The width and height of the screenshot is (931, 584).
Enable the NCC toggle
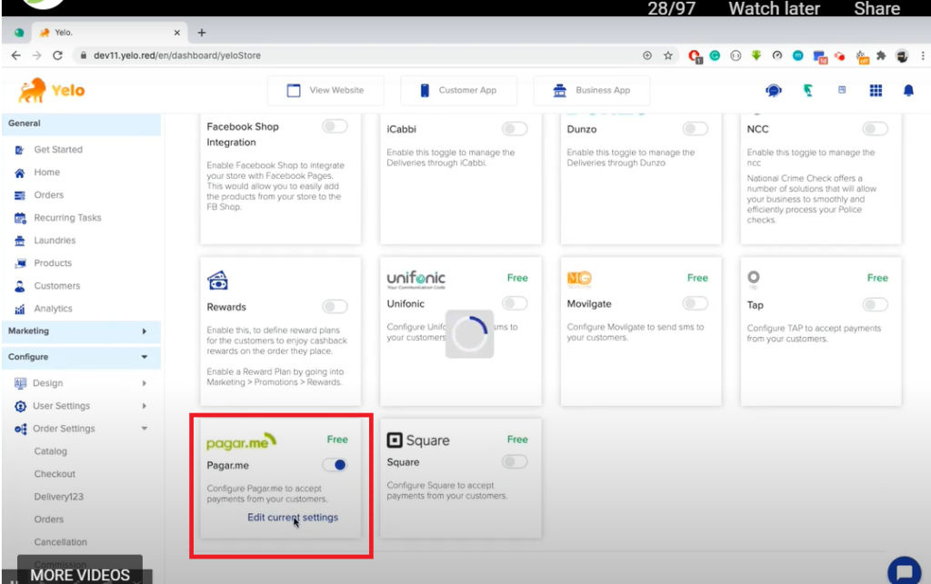[876, 129]
